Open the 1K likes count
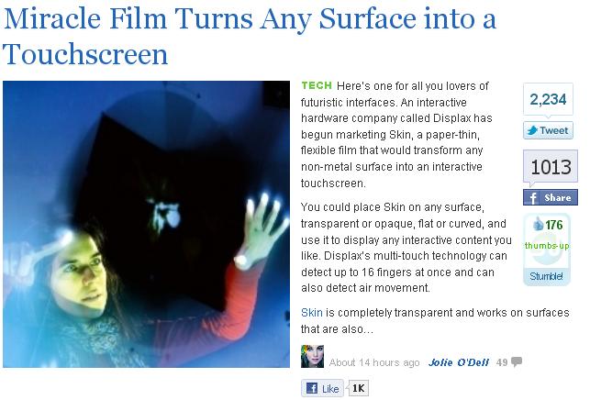Screen dimensions: 590x400 tap(358, 388)
